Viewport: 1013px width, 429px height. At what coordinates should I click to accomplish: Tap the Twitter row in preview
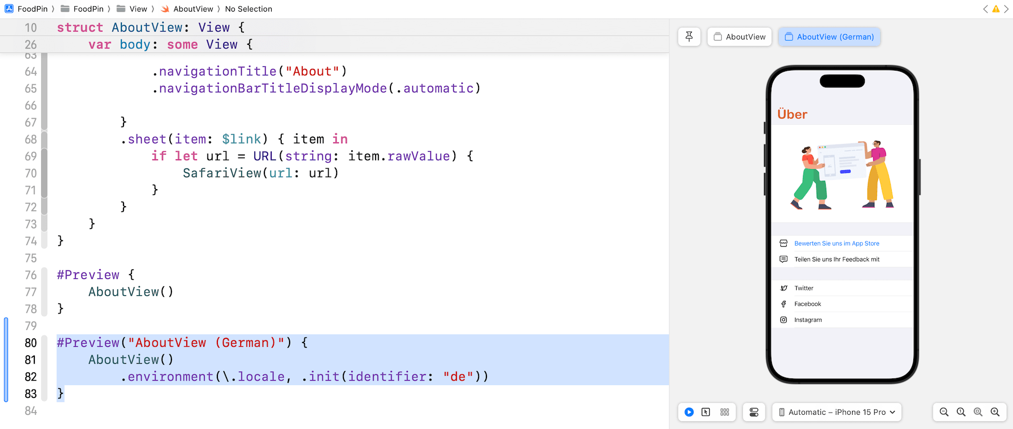pos(804,288)
